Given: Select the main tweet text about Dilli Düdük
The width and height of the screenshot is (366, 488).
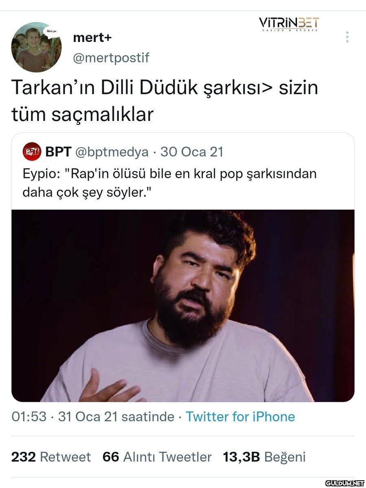Looking at the screenshot, I should [164, 101].
